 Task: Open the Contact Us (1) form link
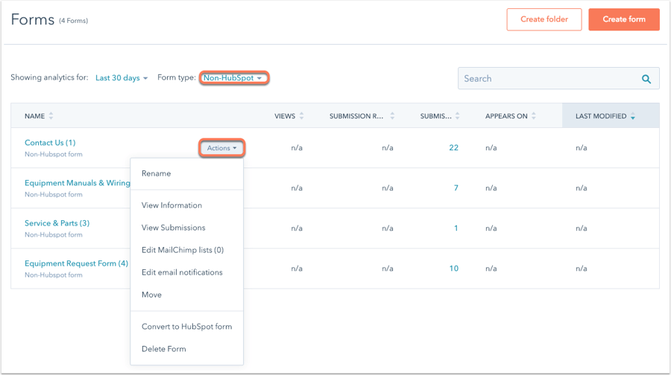click(50, 143)
